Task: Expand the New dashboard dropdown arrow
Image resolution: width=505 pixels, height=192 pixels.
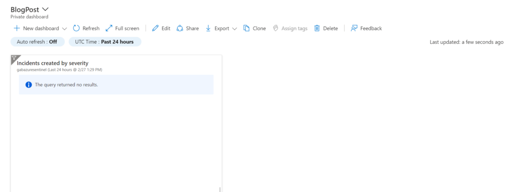Action: pyautogui.click(x=64, y=28)
